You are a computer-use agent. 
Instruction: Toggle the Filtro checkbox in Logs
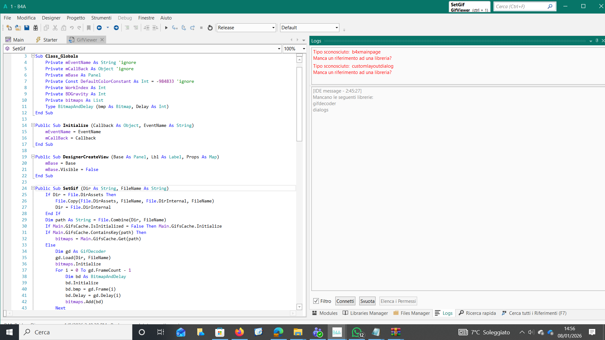click(x=316, y=301)
